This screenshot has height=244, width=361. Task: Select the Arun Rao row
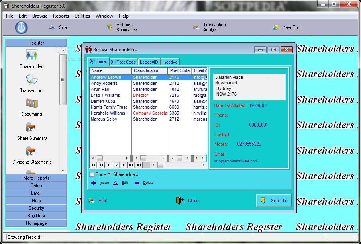(x=148, y=89)
